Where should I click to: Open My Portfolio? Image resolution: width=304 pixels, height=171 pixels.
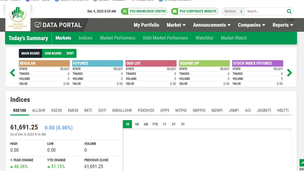(146, 25)
